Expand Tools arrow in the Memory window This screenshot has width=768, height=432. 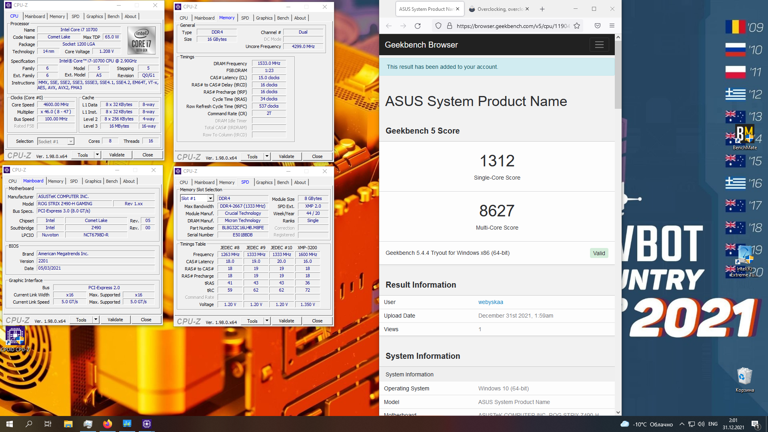pos(267,156)
